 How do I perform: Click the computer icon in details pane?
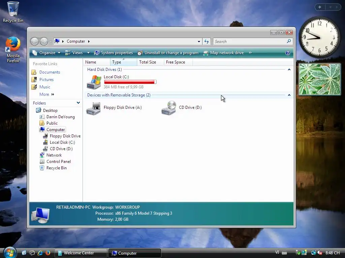pos(40,215)
